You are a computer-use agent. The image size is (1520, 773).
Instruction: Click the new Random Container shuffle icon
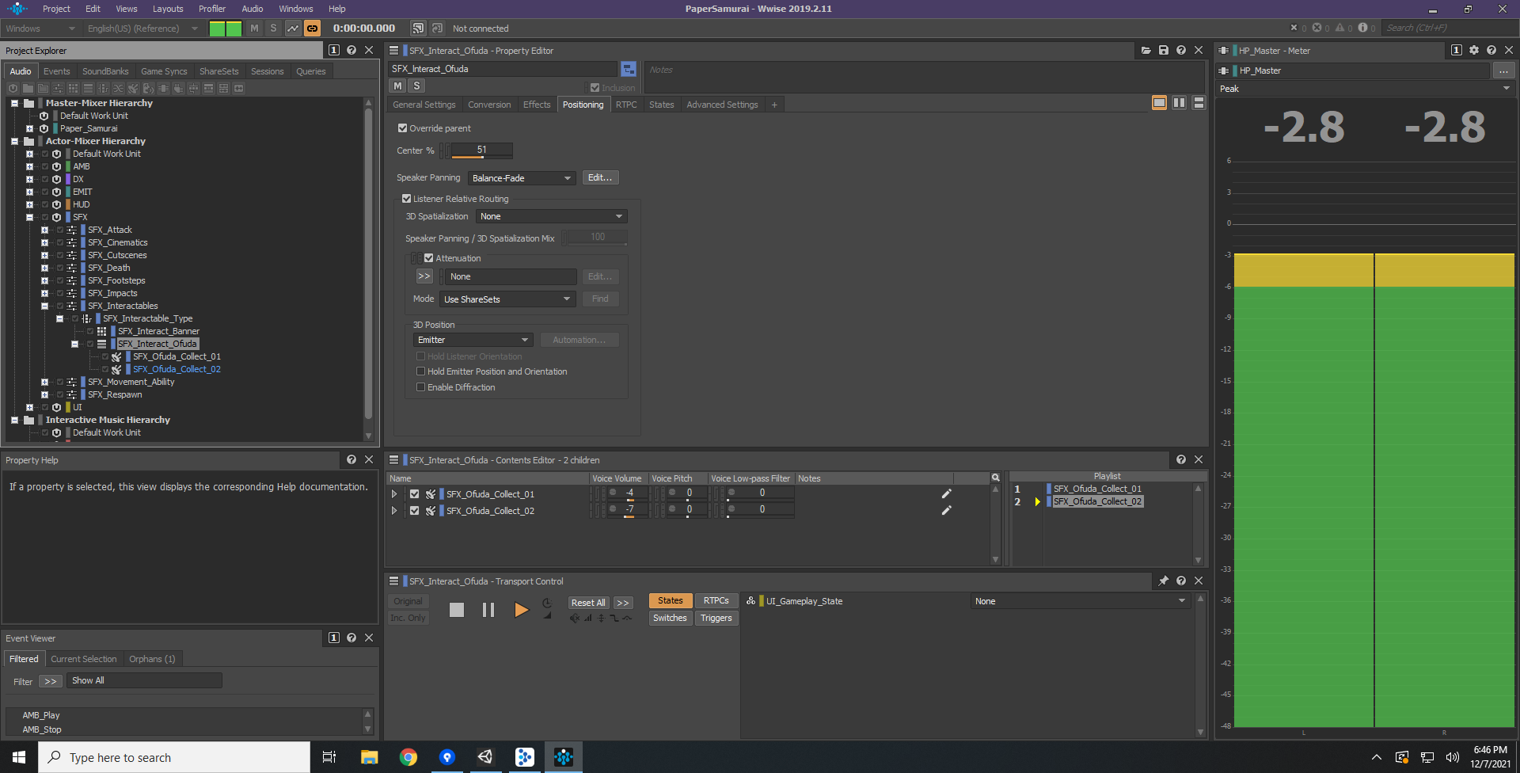pos(119,88)
